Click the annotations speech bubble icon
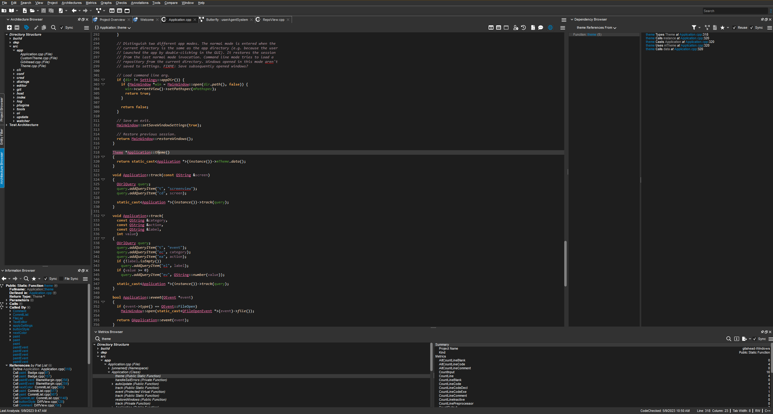The height and width of the screenshot is (414, 773). pos(541,27)
